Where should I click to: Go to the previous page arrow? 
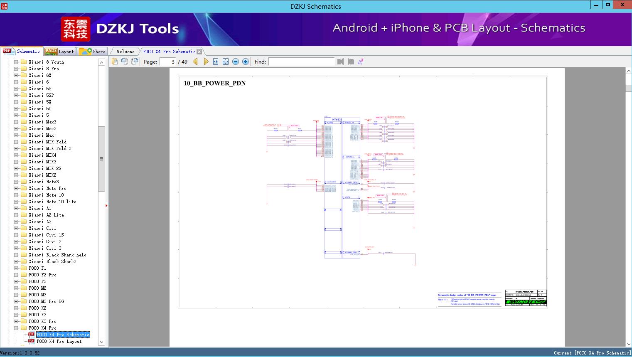click(x=195, y=62)
